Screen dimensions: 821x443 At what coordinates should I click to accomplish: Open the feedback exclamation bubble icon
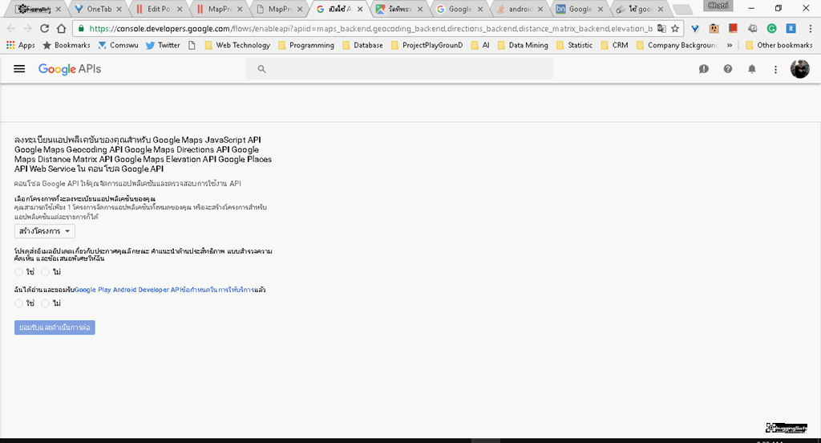704,69
